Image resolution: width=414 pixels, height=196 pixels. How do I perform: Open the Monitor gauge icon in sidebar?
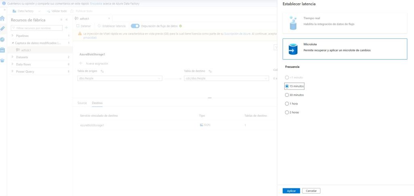2,39
